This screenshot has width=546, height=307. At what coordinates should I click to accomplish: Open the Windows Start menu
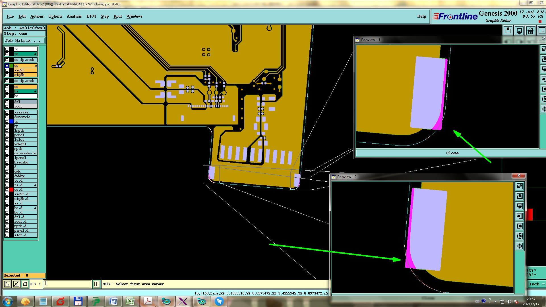(8, 301)
